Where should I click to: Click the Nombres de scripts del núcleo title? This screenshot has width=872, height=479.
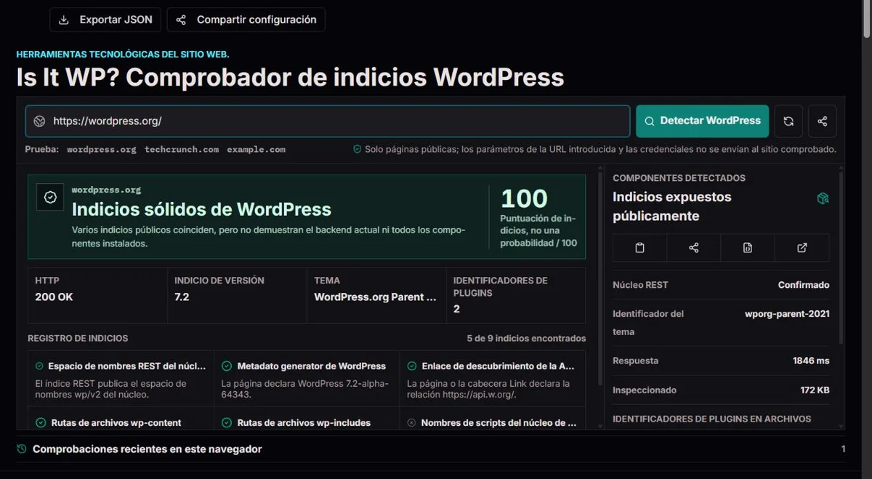pyautogui.click(x=498, y=422)
